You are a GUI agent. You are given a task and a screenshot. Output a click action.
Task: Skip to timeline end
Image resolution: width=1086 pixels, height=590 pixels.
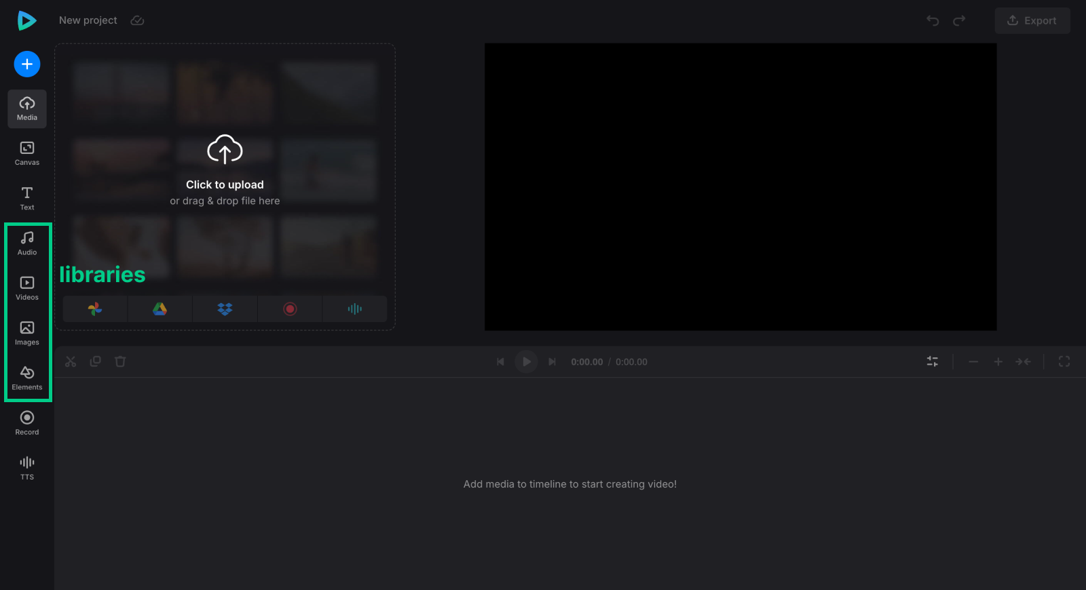pyautogui.click(x=553, y=361)
